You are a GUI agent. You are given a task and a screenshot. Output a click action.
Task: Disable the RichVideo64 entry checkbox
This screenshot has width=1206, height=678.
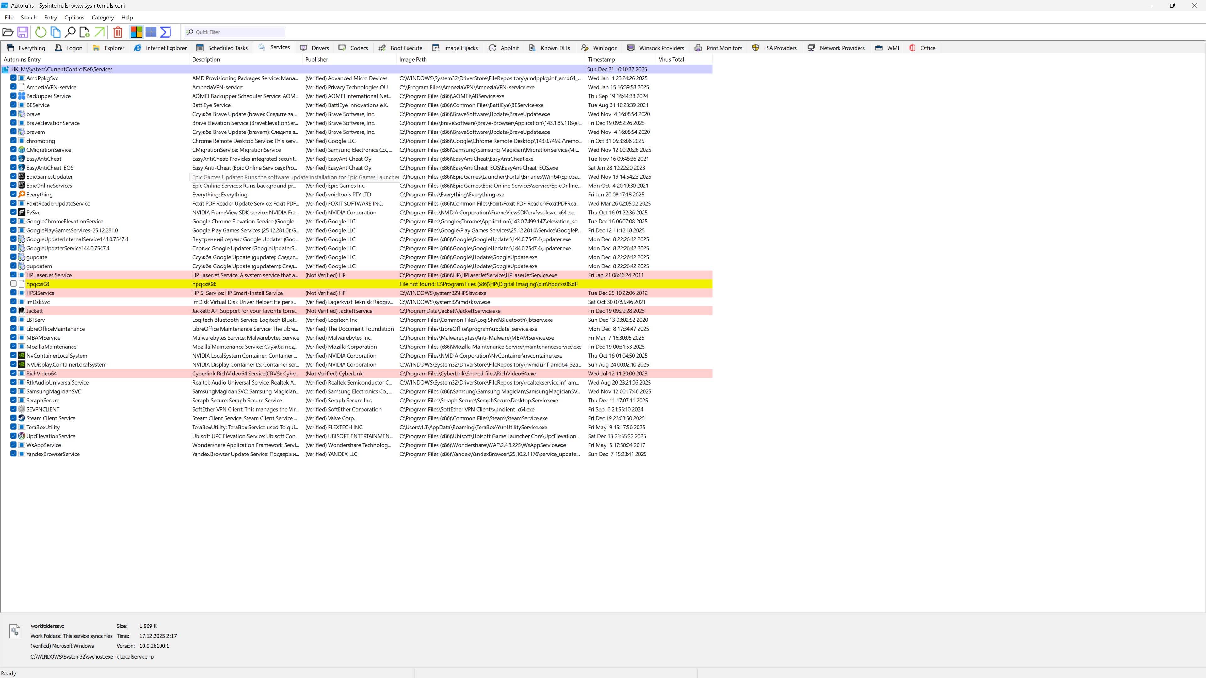pos(14,374)
